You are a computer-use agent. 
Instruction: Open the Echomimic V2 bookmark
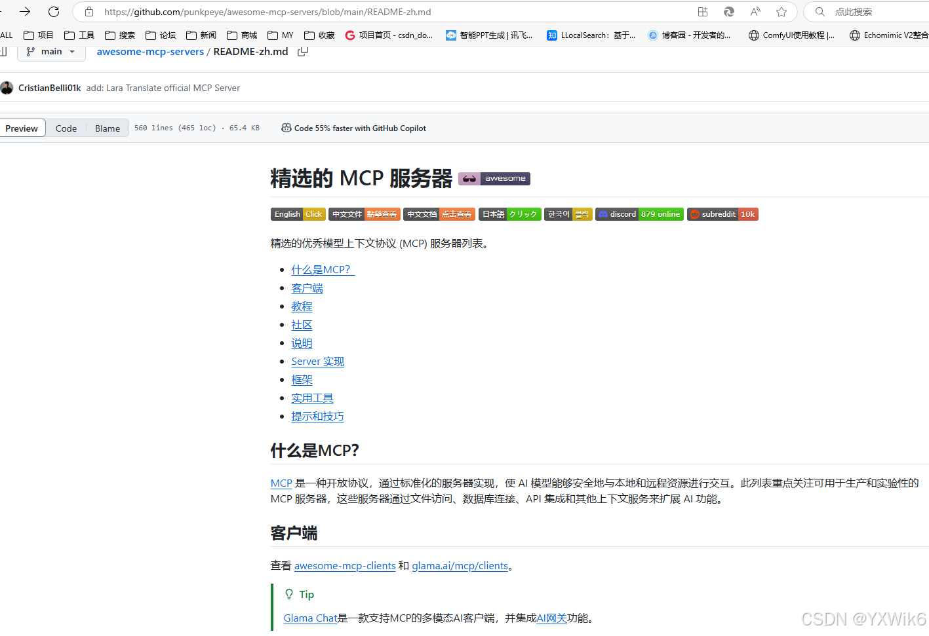[x=888, y=35]
